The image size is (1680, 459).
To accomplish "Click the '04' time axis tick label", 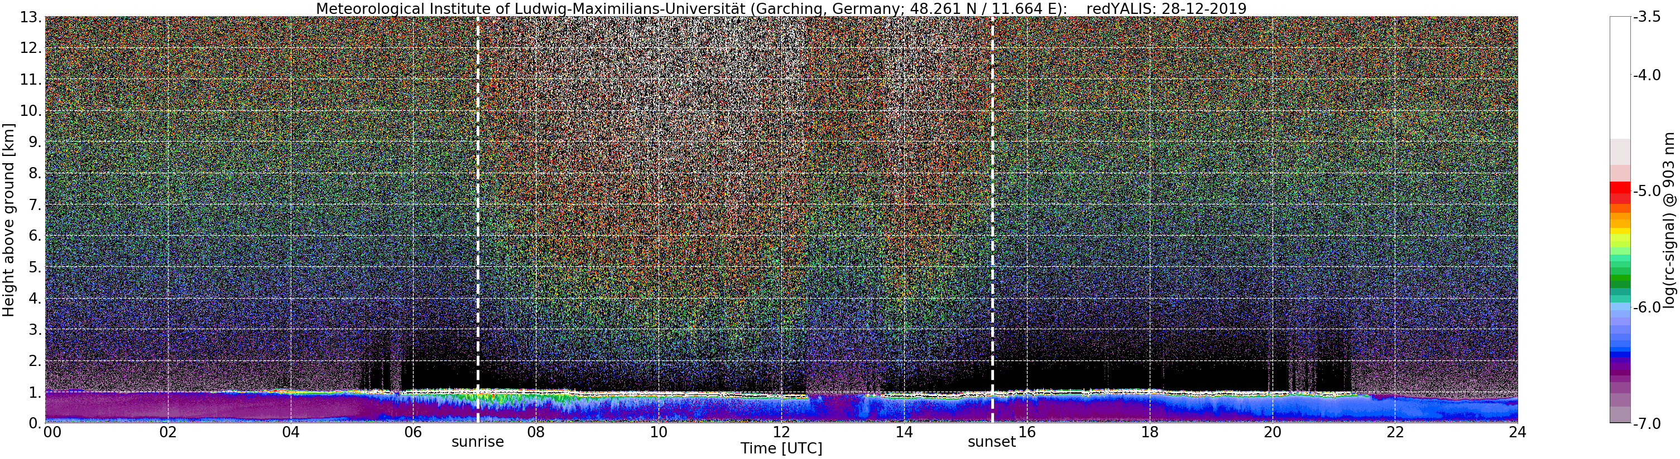I will (290, 433).
